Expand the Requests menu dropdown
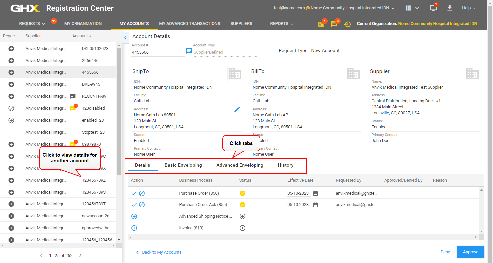 [32, 24]
